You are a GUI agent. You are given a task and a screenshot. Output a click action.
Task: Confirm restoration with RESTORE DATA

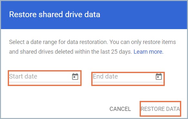tap(160, 109)
